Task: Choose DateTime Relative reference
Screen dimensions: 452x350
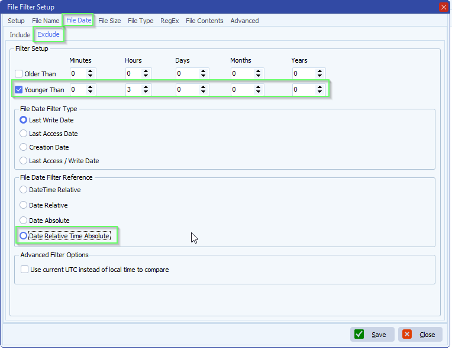Action: [23, 190]
